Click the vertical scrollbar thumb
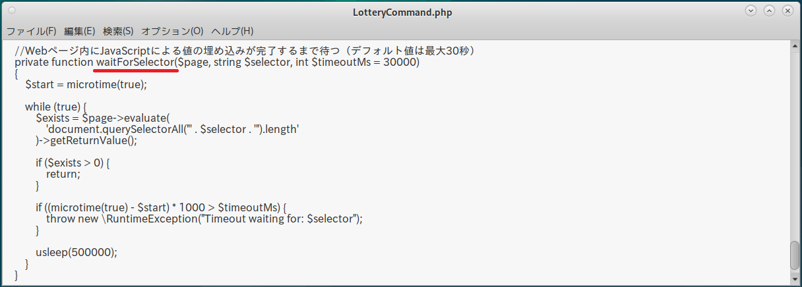 tap(795, 255)
